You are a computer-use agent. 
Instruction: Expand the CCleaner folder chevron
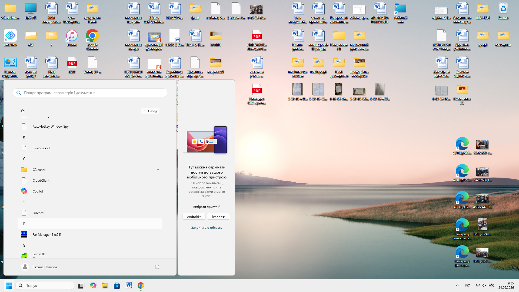[x=158, y=170]
